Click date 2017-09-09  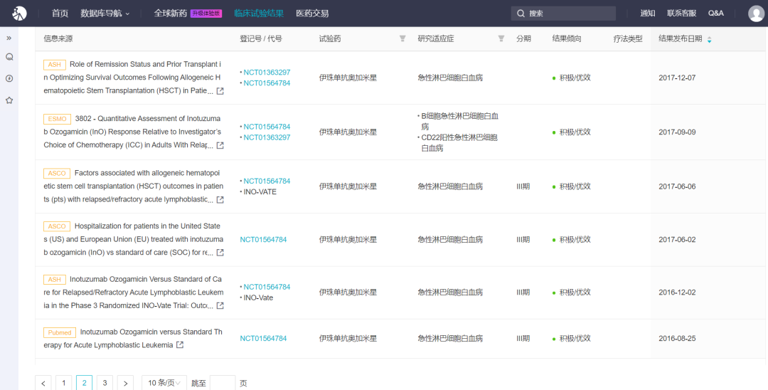(x=677, y=132)
